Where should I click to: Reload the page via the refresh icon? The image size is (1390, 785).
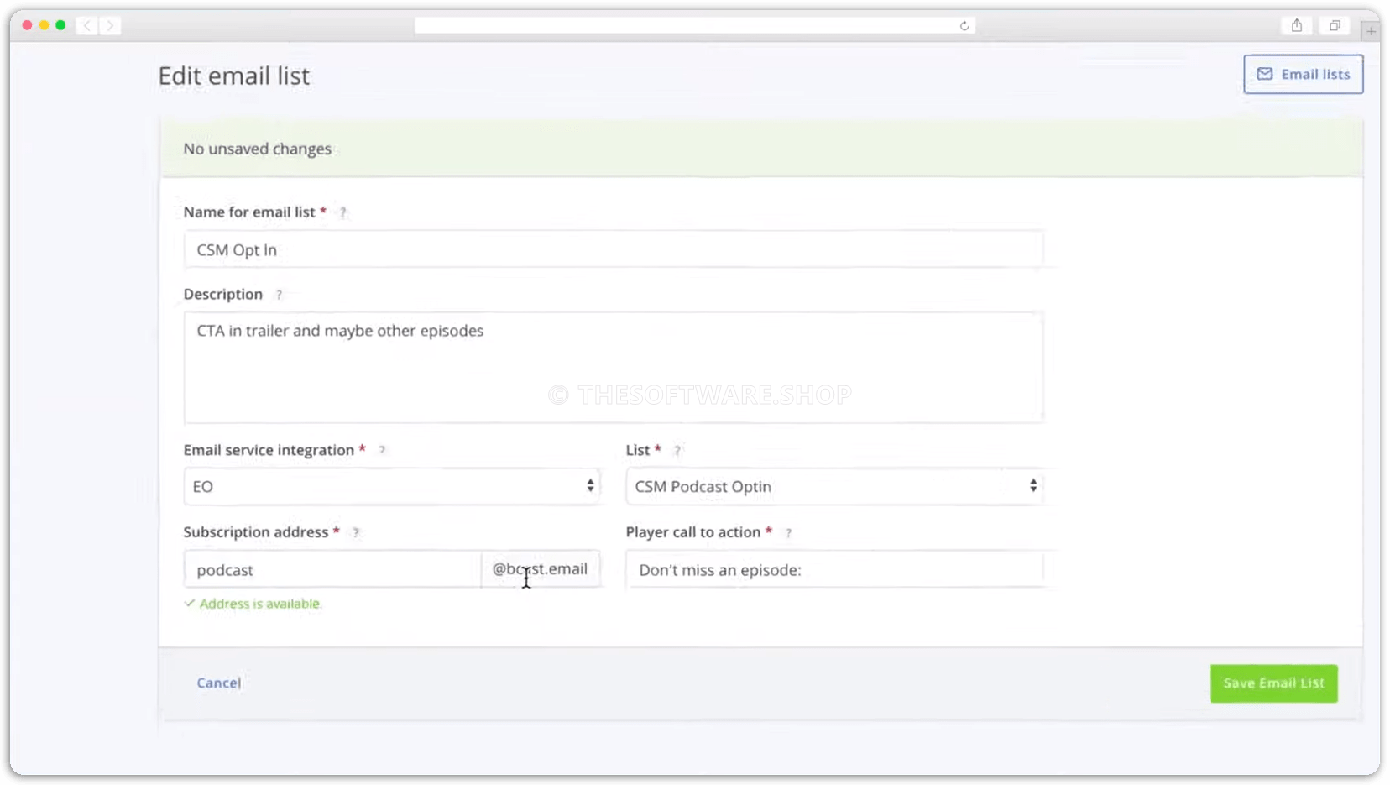964,26
